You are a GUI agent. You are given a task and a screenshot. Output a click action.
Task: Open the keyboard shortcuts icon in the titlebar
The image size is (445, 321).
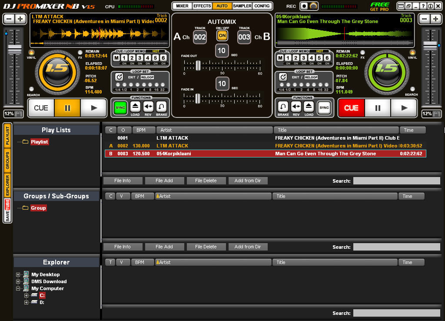click(x=401, y=6)
